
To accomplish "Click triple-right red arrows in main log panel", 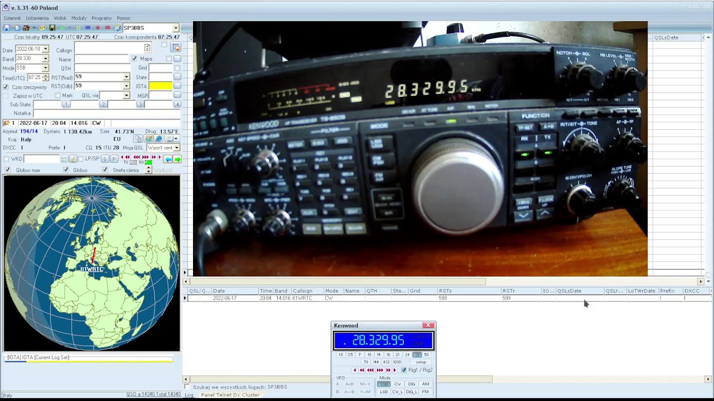I will click(x=146, y=157).
